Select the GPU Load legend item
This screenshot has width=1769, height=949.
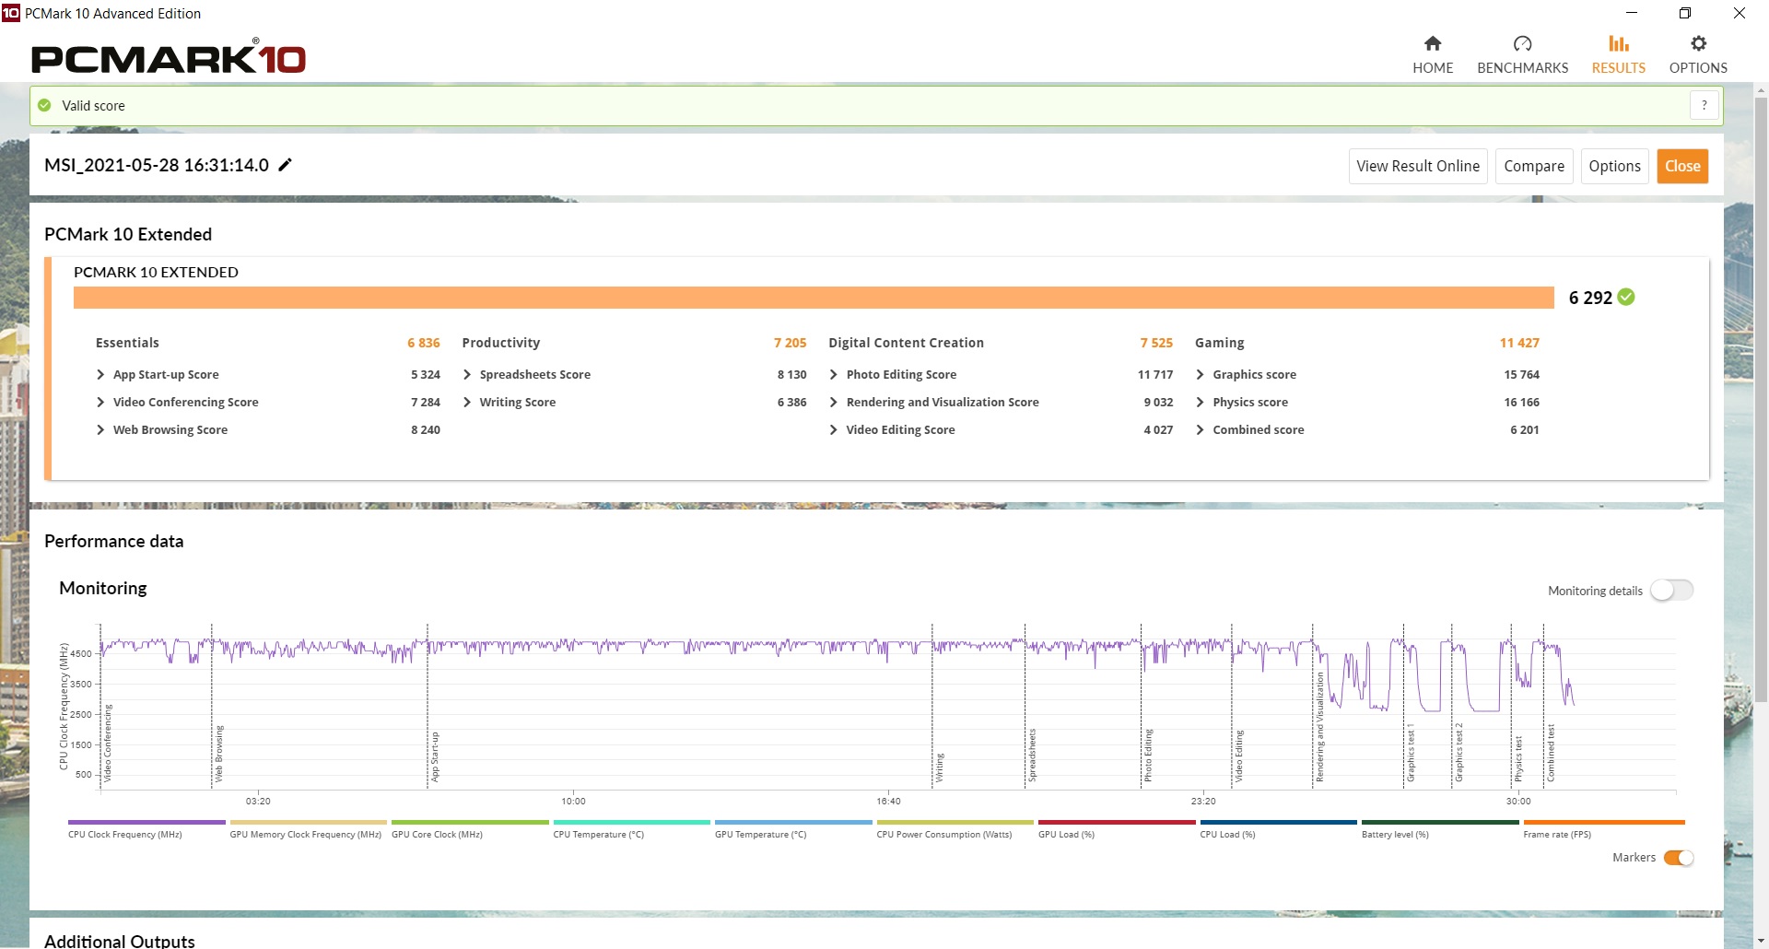pyautogui.click(x=1116, y=828)
